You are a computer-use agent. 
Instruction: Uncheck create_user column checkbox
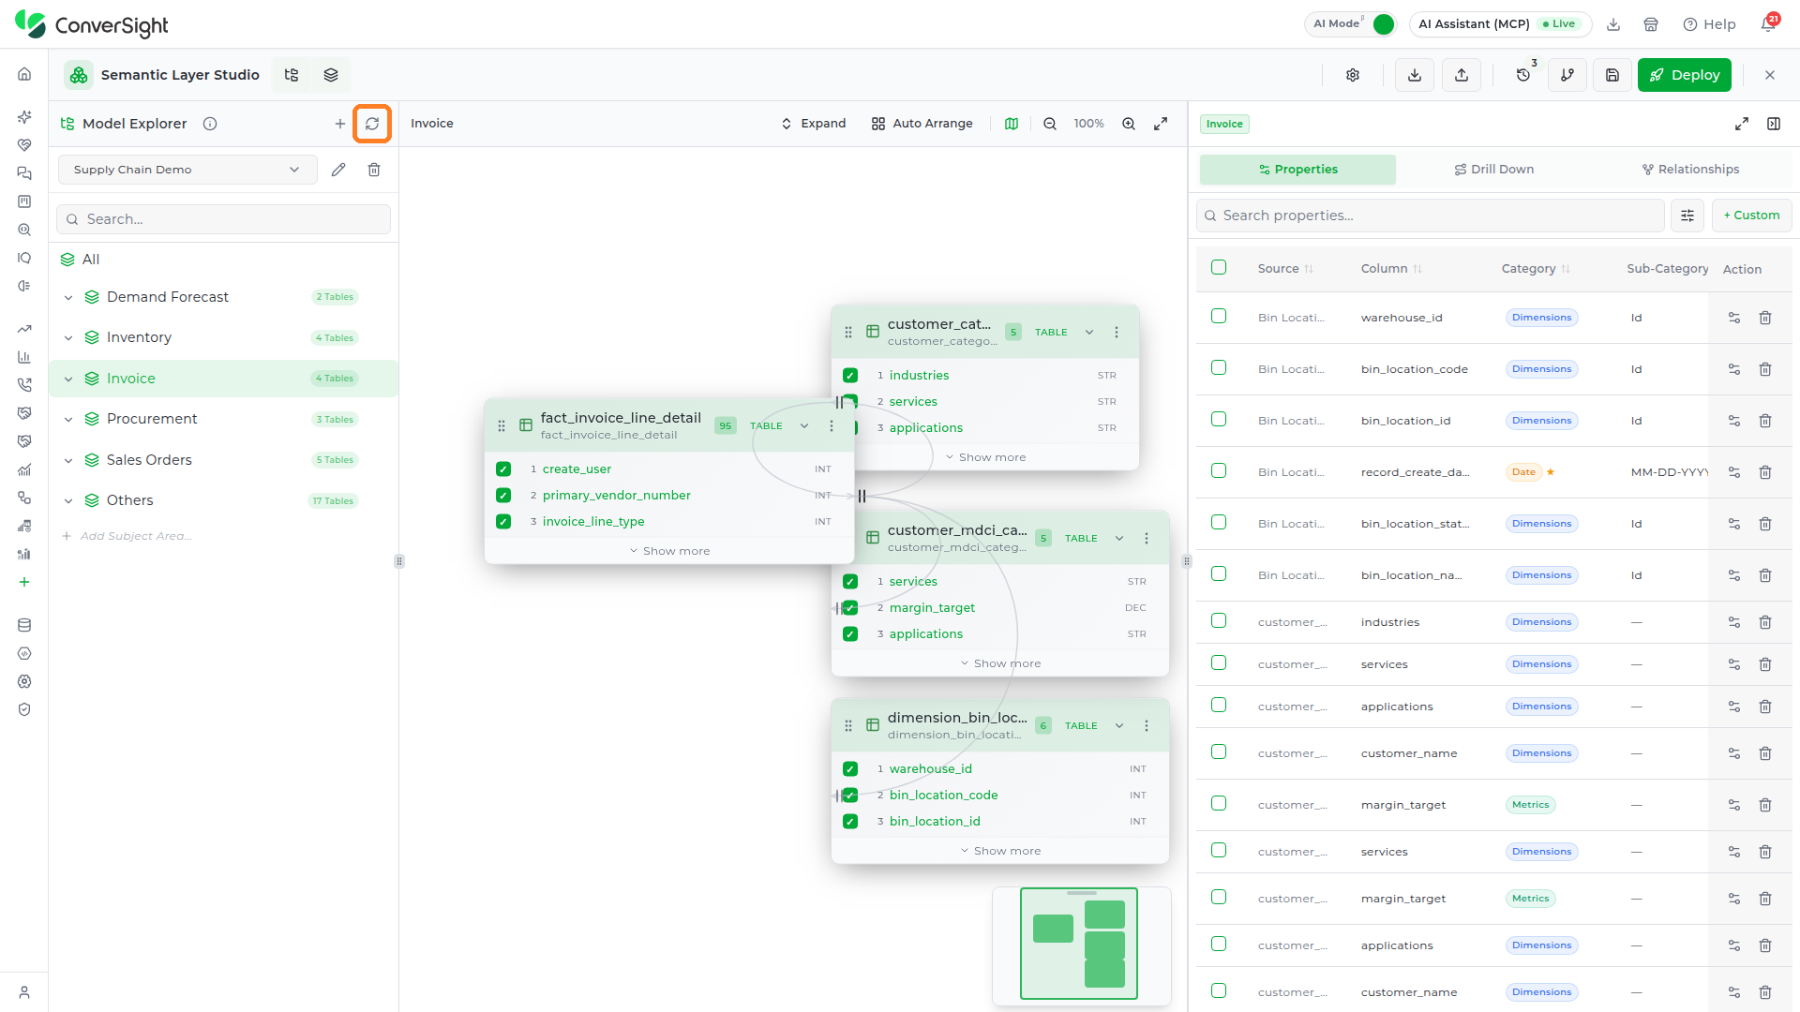click(x=503, y=469)
